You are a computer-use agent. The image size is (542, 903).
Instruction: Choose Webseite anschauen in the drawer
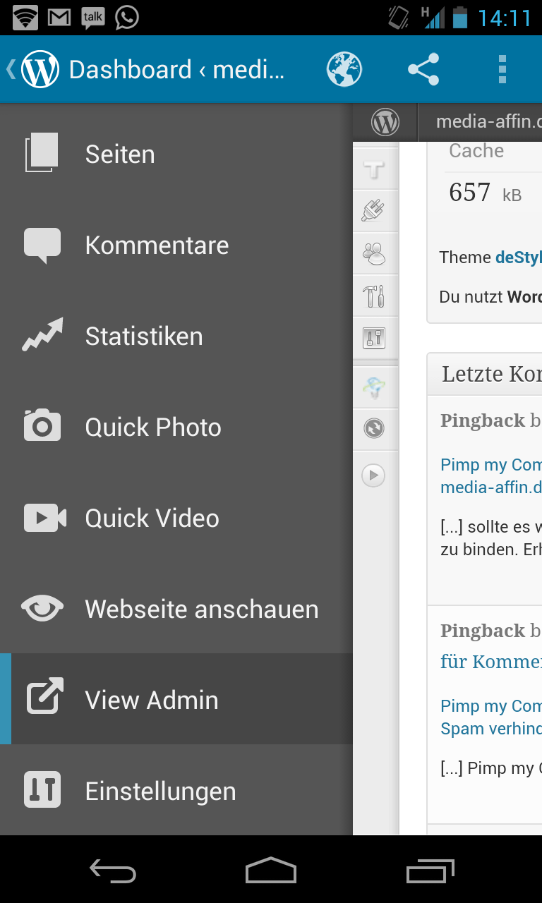tap(176, 609)
